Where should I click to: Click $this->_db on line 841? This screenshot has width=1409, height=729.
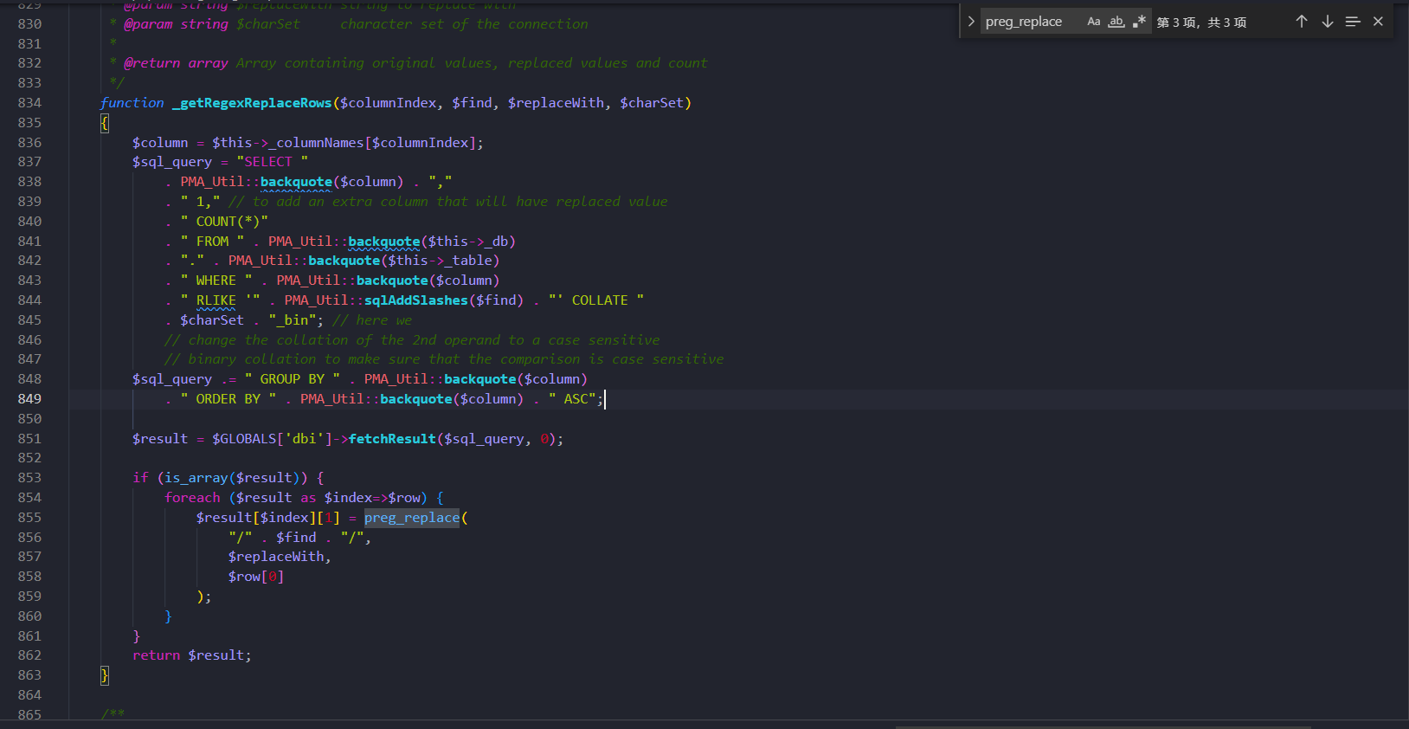coord(468,242)
